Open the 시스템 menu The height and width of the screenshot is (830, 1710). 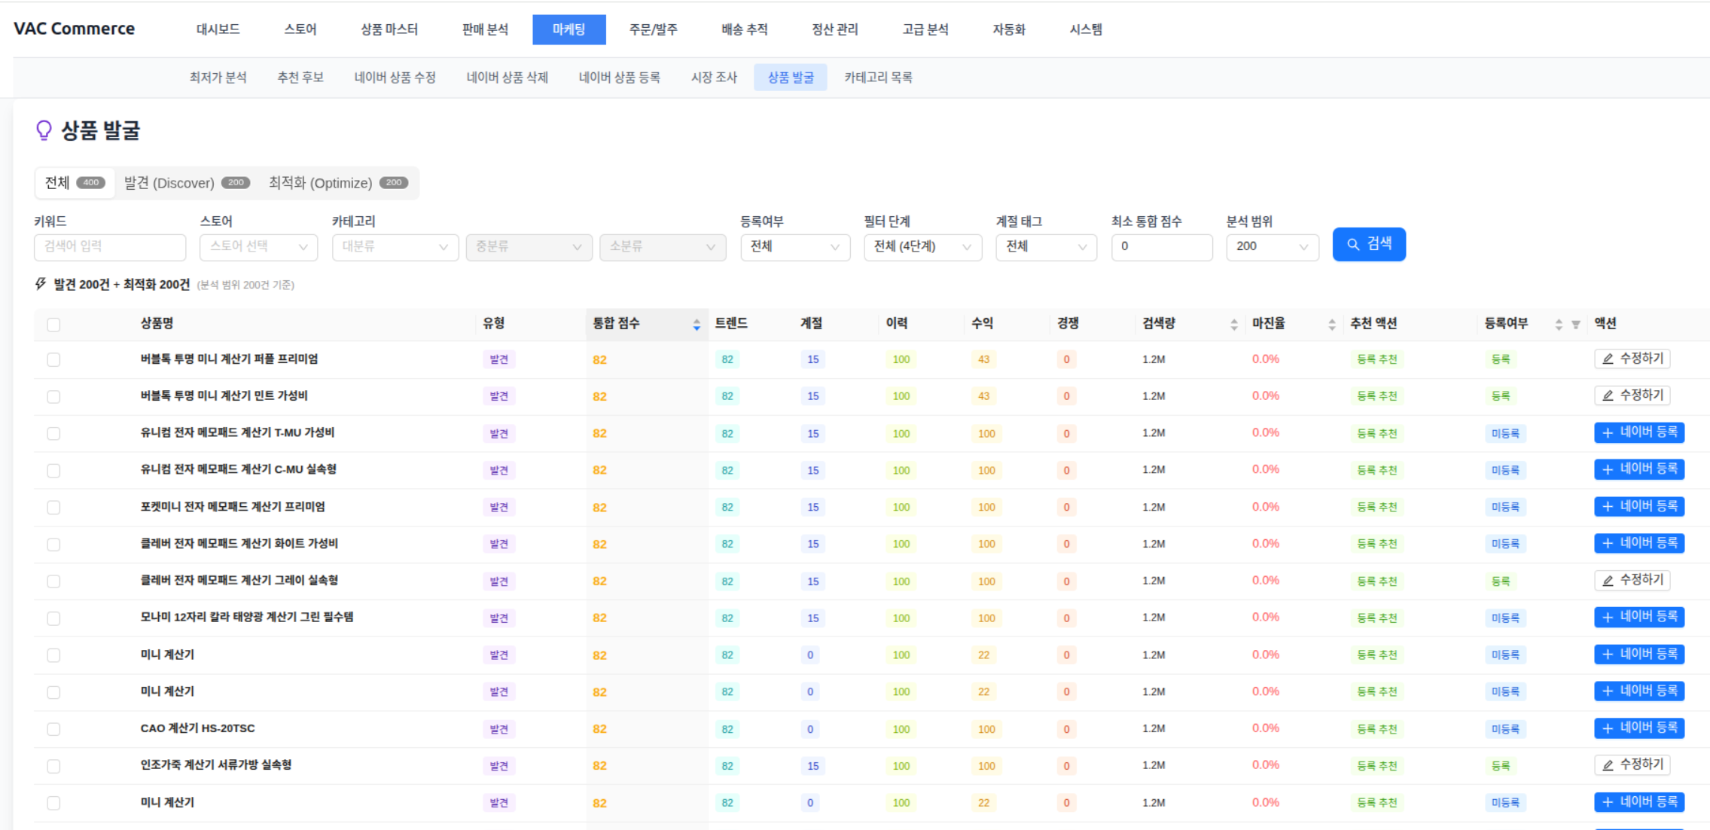(1085, 29)
